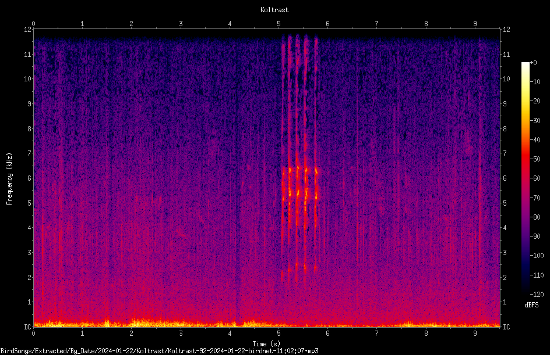Click the 1 kHz label on right axis
550x355 pixels.
(x=505, y=302)
